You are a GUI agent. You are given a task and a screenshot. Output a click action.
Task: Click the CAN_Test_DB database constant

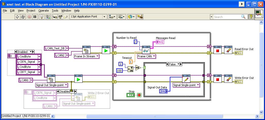click(56, 48)
